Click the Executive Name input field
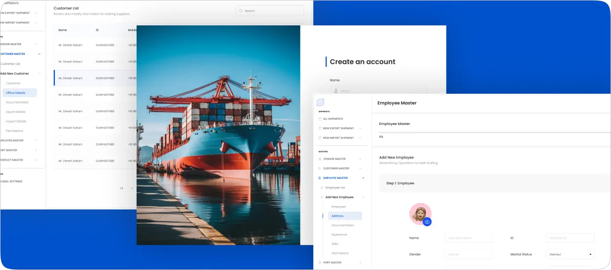611x270 pixels. click(469, 238)
